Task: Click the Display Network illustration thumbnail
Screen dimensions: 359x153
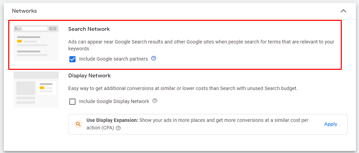Action: pyautogui.click(x=36, y=89)
